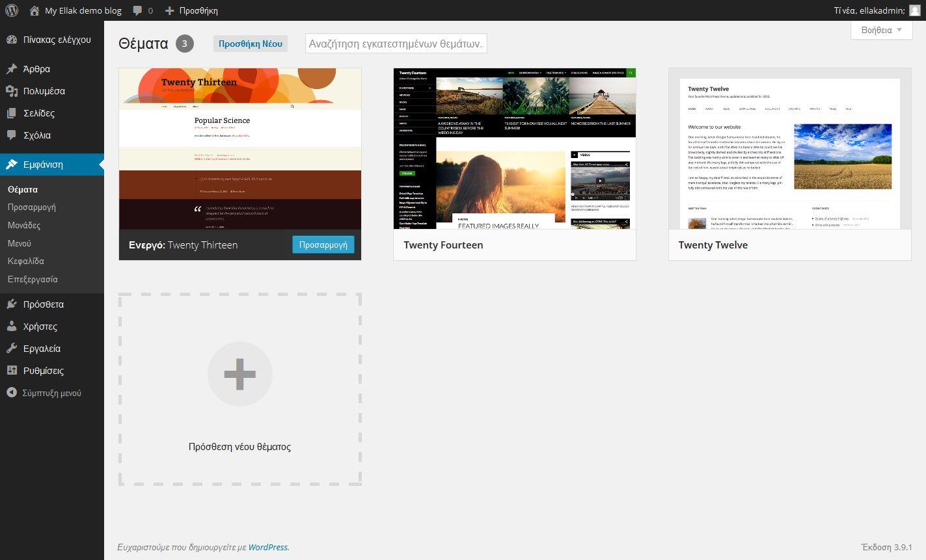Click the blue Προσαρμογή button on Twenty Thirteen
This screenshot has height=560, width=926.
pos(323,245)
